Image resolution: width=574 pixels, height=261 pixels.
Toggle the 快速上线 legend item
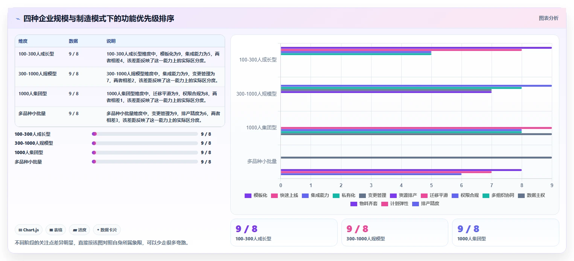point(284,195)
